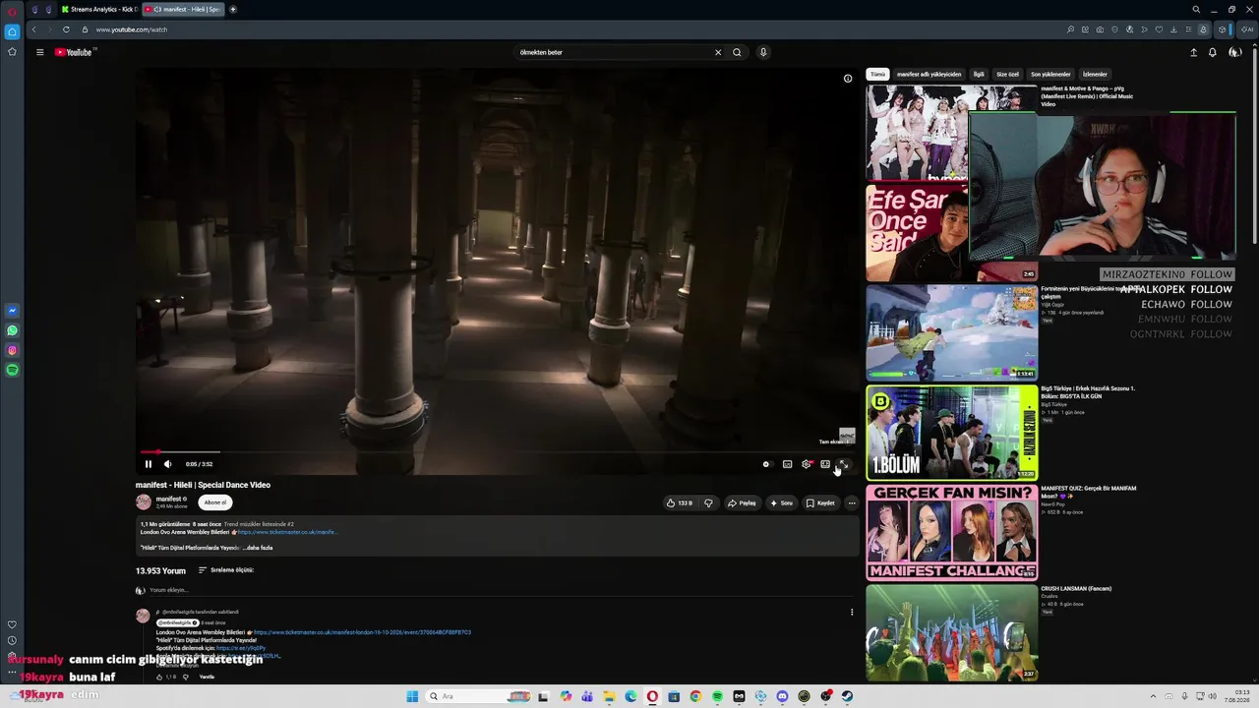Open options menu for the pinned comment
This screenshot has width=1259, height=708.
click(x=852, y=613)
